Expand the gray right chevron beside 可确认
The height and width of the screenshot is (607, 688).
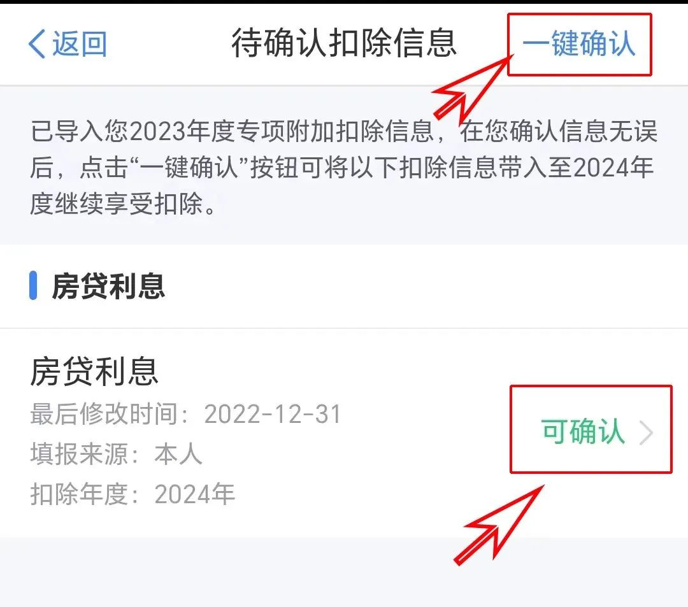(647, 432)
